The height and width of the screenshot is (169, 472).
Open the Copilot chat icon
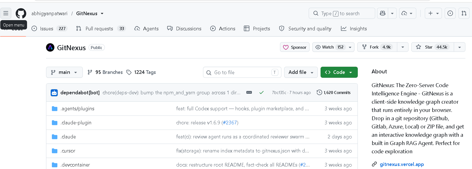[x=383, y=13]
